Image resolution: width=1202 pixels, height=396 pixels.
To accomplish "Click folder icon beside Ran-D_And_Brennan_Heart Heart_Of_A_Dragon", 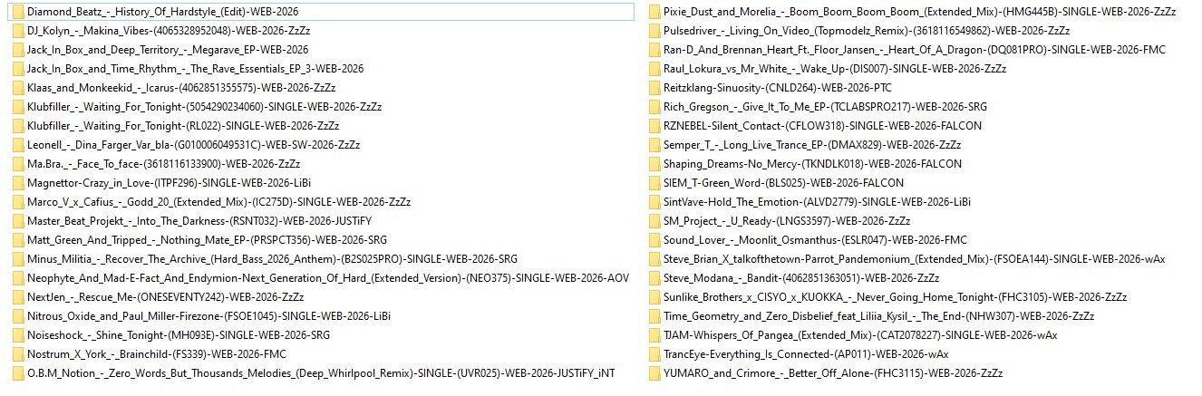I will 654,50.
